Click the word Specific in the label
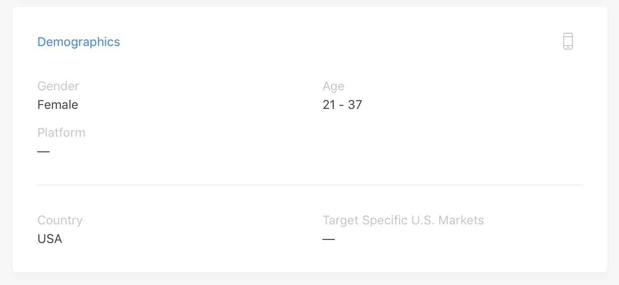Screen dimensions: 619x285 click(386, 220)
